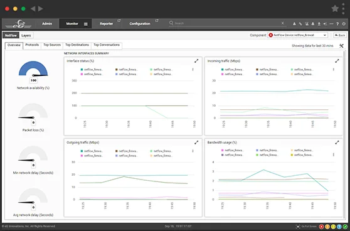The width and height of the screenshot is (350, 231).
Task: Click the help question mark icon
Action: tap(337, 24)
